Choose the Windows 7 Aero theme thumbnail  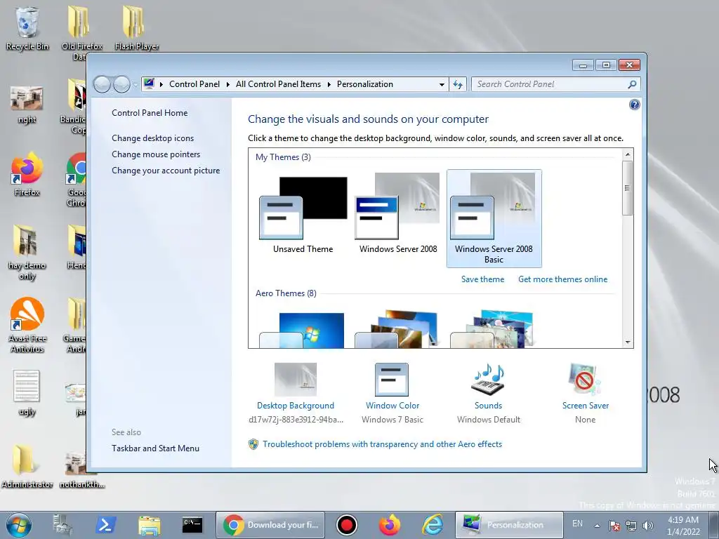(302, 330)
